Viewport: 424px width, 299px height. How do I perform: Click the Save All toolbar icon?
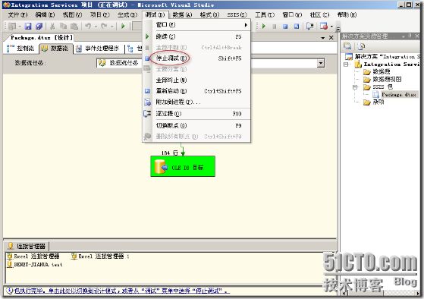[x=39, y=27]
